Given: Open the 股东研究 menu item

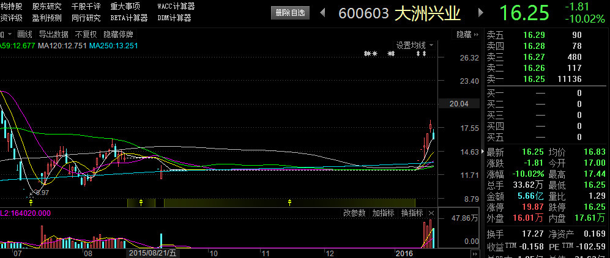Looking at the screenshot, I should pos(51,6).
